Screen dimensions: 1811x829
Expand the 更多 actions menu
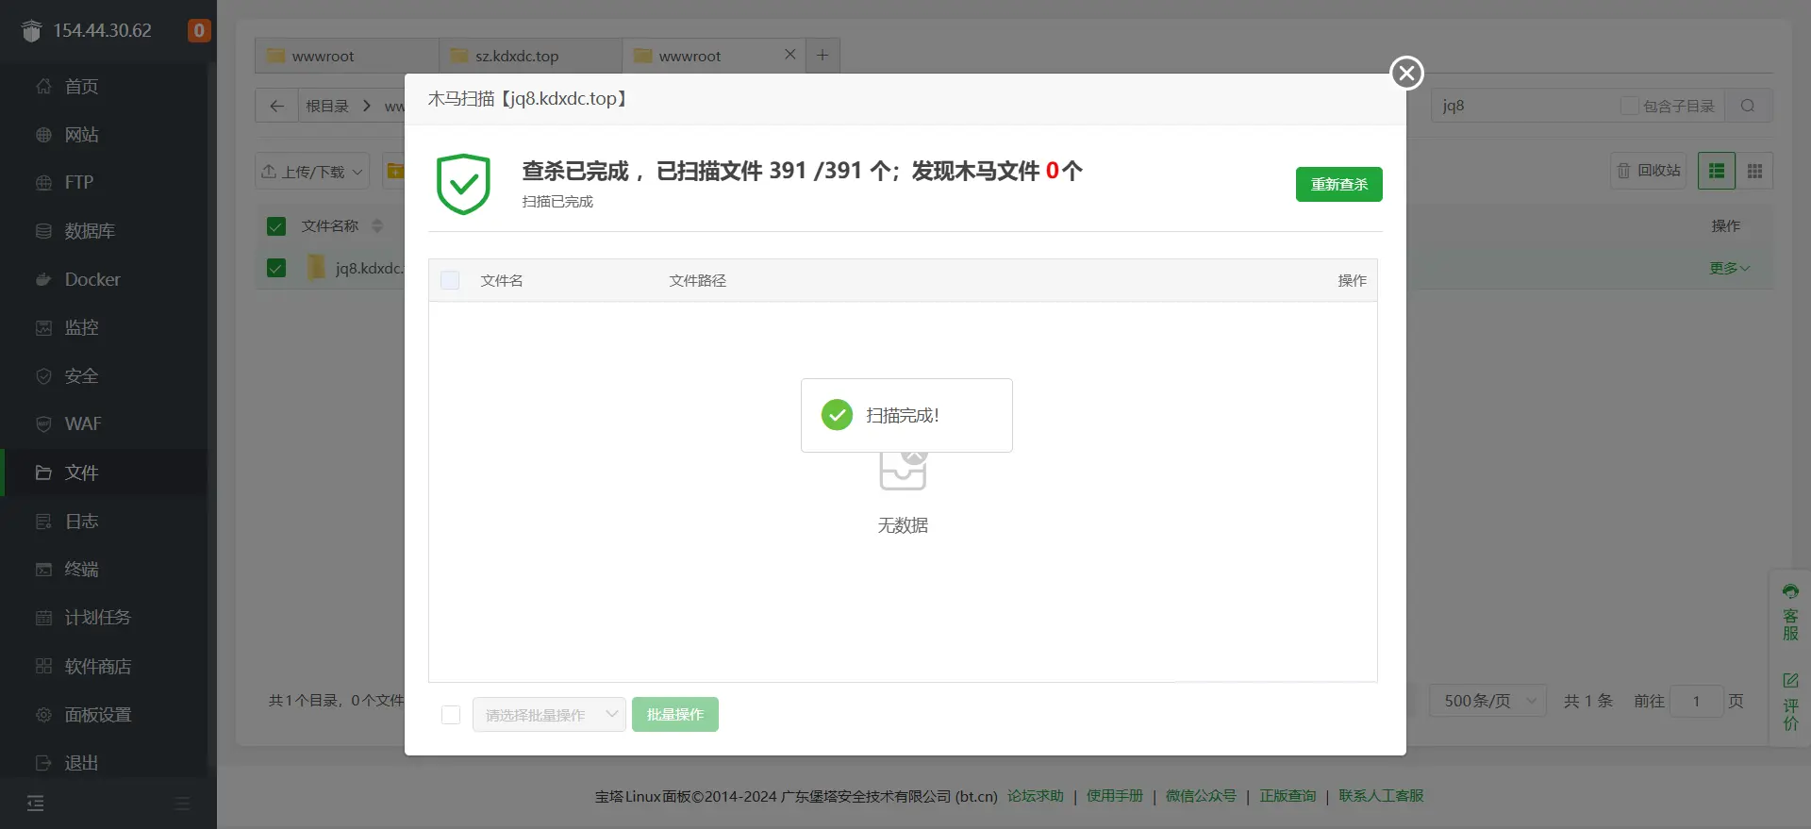pyautogui.click(x=1730, y=269)
